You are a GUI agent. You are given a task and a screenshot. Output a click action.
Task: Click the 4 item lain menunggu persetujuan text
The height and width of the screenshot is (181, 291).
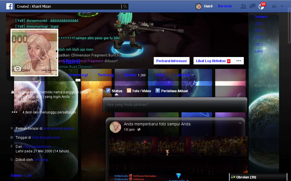pyautogui.click(x=49, y=112)
